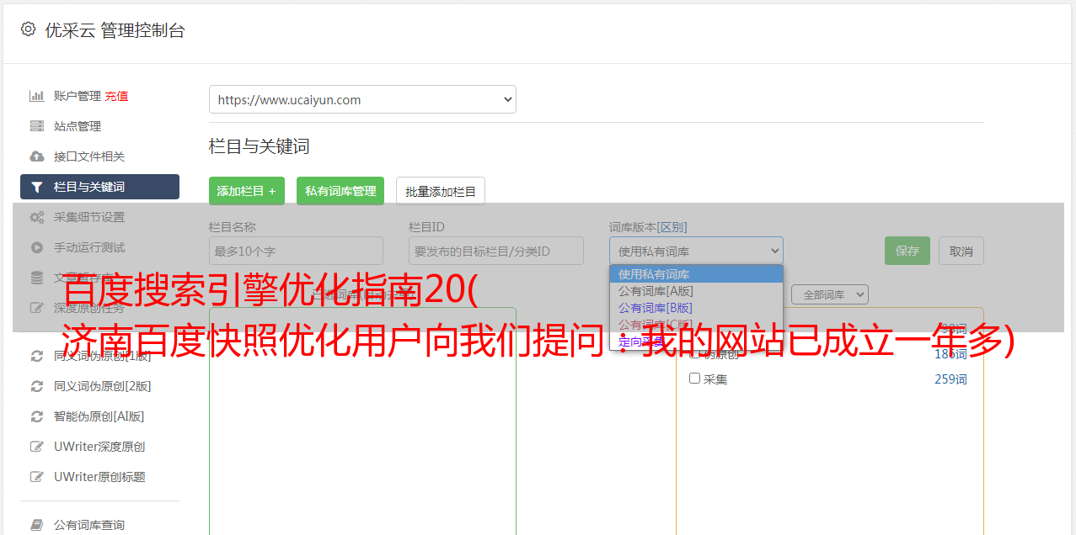
Task: Go to 智能伪原创[AI版] page
Action: (x=99, y=416)
